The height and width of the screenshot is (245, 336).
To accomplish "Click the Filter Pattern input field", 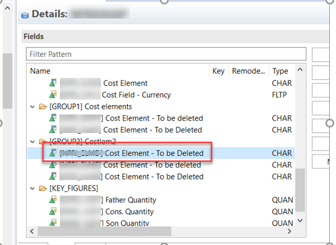I will pyautogui.click(x=166, y=54).
